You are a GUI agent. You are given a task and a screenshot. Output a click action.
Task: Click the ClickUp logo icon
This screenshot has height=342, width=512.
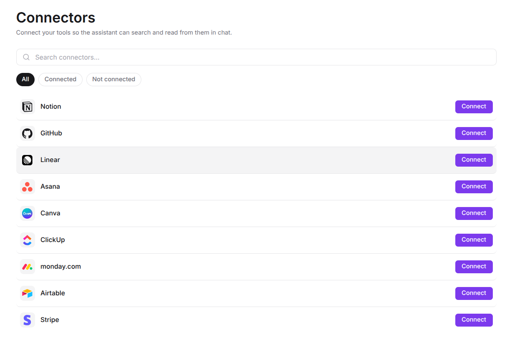(x=28, y=240)
